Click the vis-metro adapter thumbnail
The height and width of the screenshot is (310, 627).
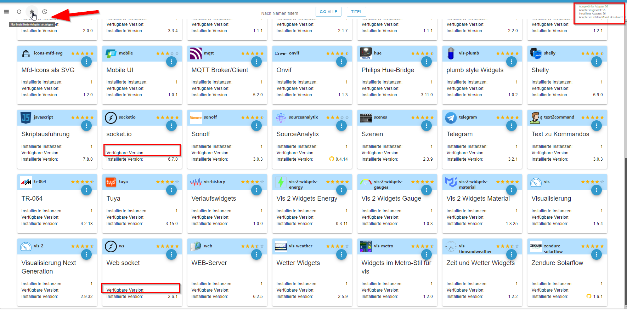click(366, 247)
